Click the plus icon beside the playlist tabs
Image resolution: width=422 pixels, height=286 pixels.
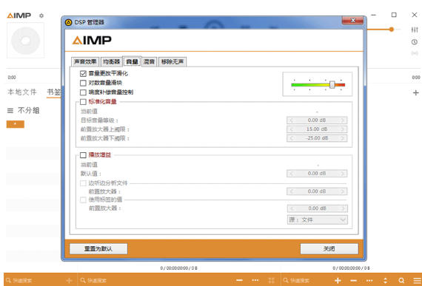(415, 92)
